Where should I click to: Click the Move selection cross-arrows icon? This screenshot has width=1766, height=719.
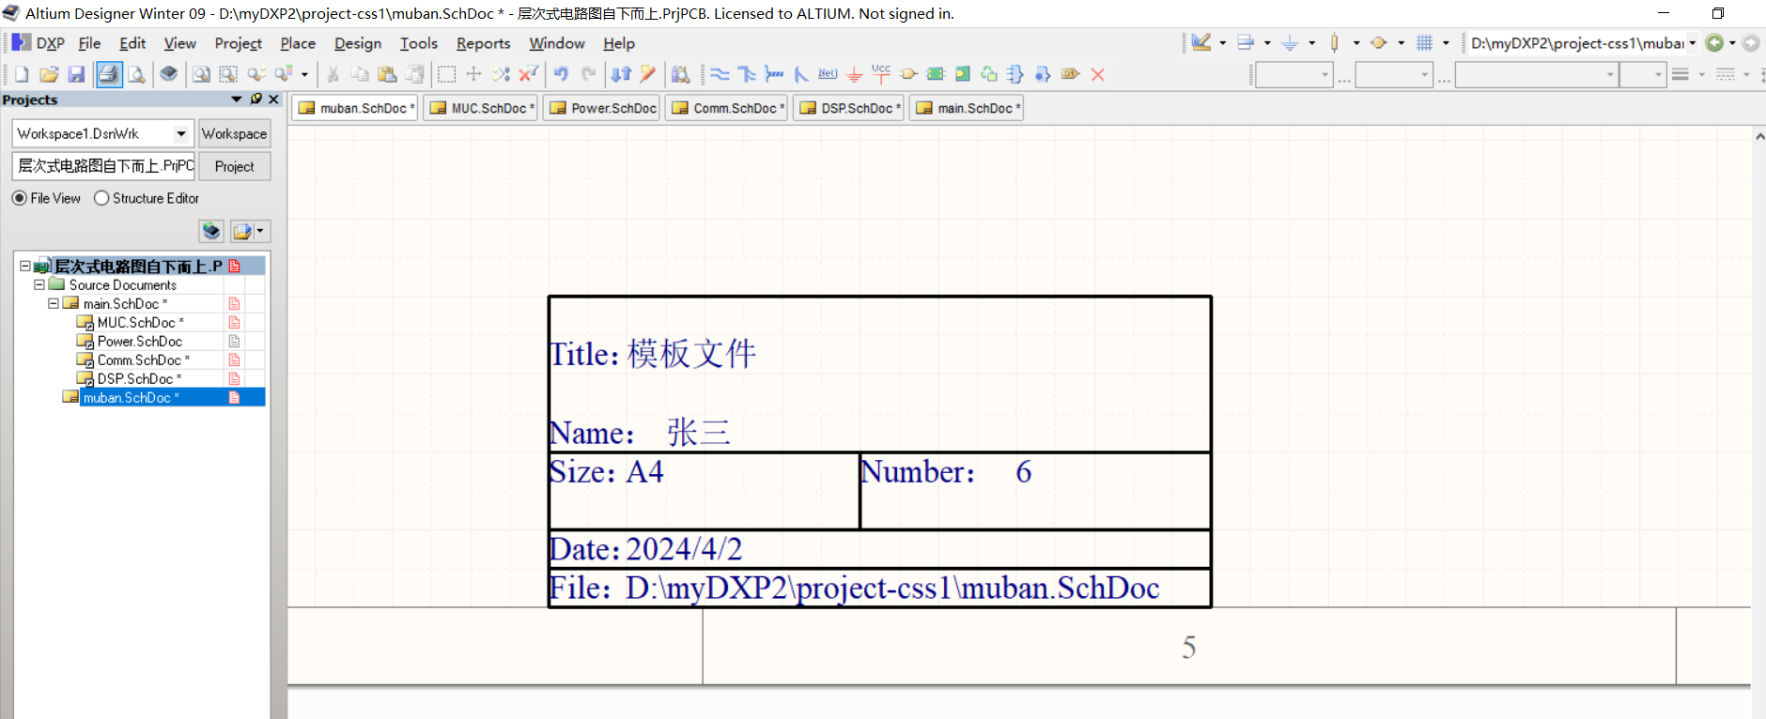click(474, 74)
